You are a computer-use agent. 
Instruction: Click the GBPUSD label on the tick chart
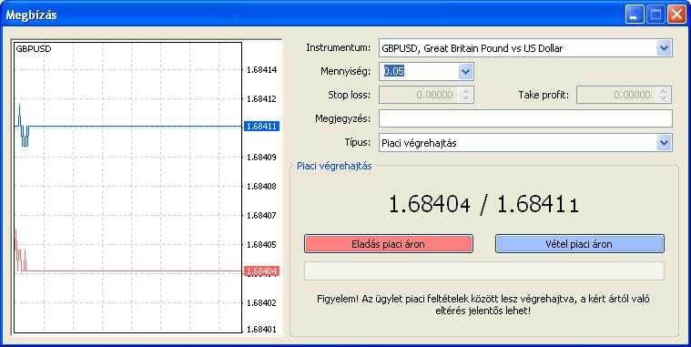pos(34,49)
